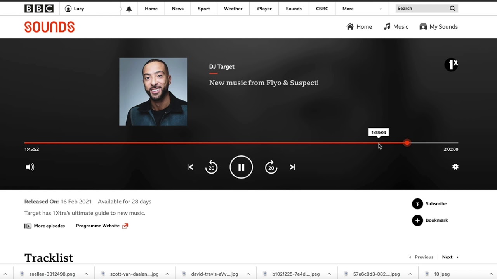Pause playback with the pause button
The image size is (497, 279).
(x=241, y=167)
